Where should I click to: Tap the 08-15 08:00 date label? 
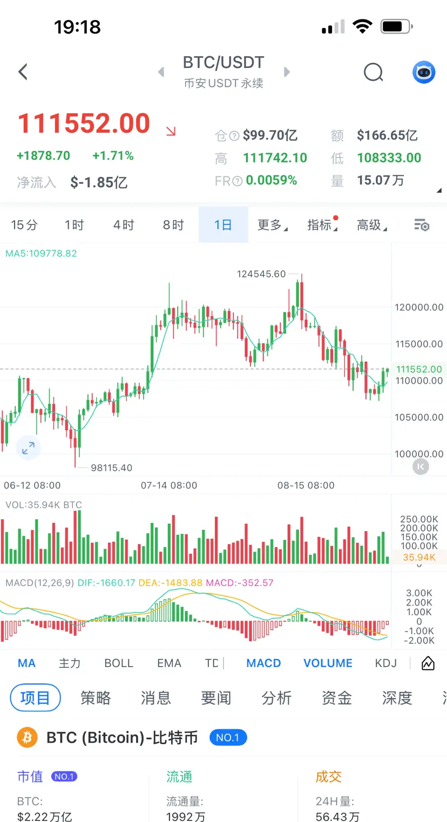[x=306, y=485]
